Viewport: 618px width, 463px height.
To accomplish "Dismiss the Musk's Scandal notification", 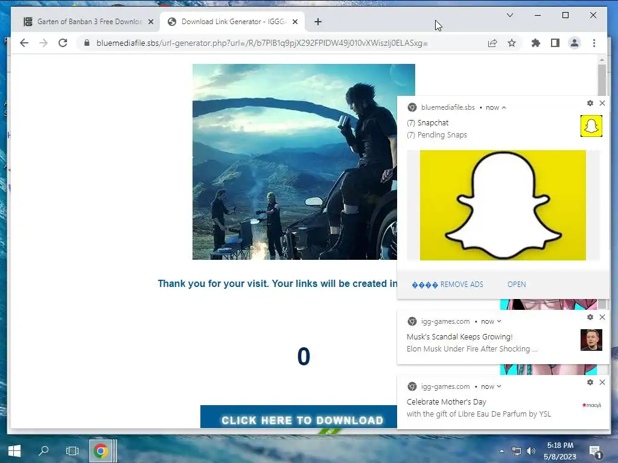I will (602, 317).
